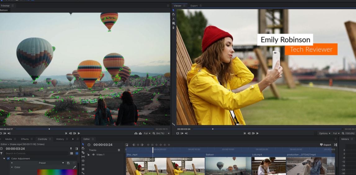The image size is (356, 175).
Task: Click the Trimmer scrub bar handle
Action: point(49,129)
